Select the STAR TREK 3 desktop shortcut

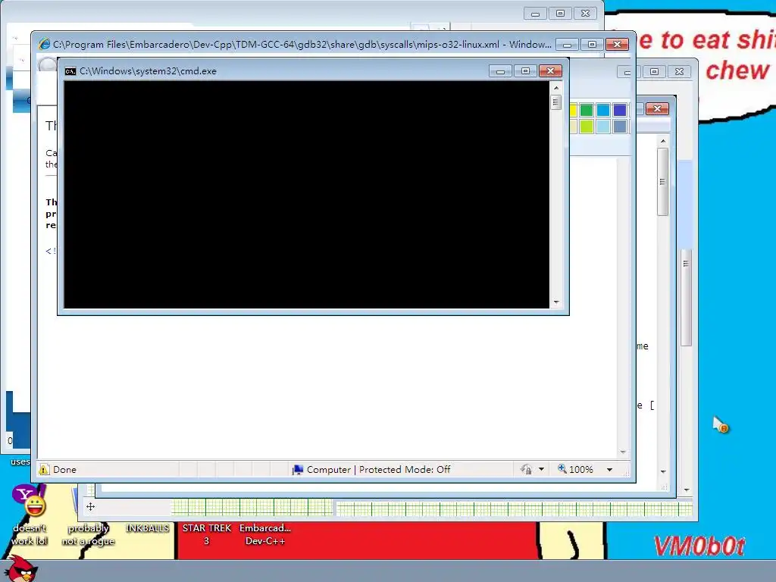pos(206,534)
